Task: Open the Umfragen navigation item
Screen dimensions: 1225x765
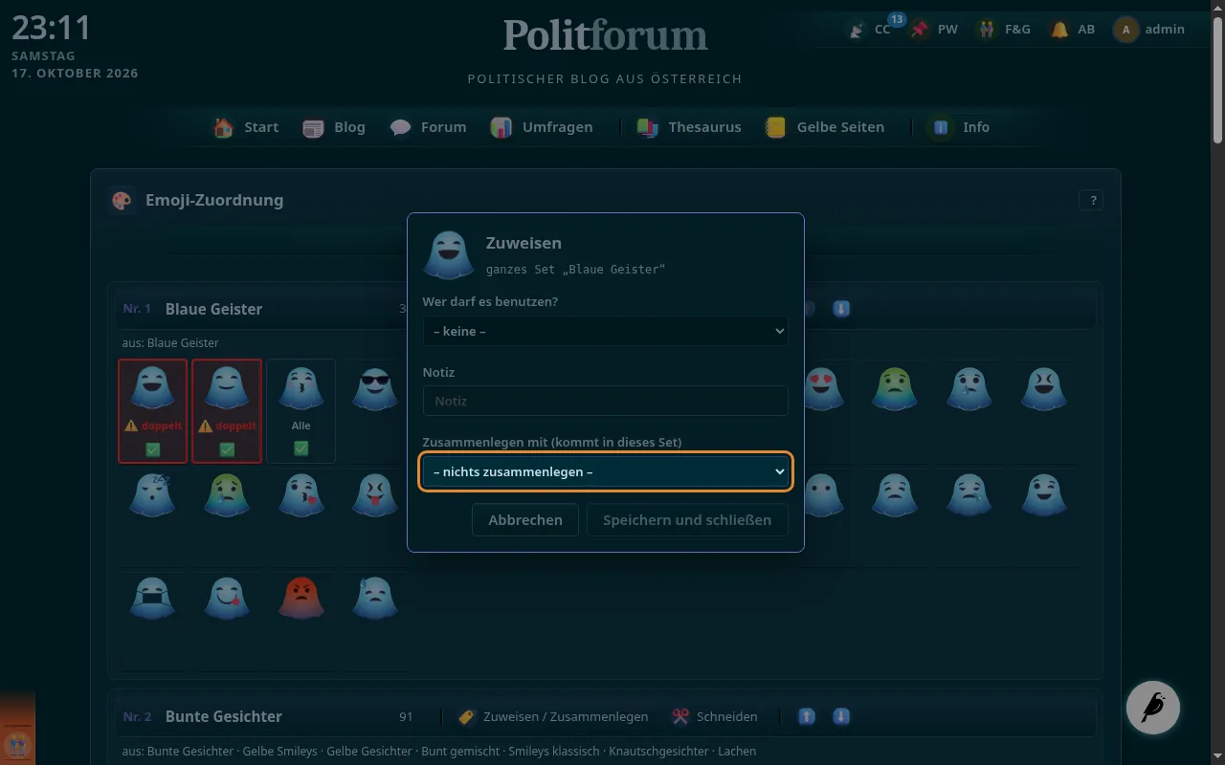Action: tap(542, 127)
